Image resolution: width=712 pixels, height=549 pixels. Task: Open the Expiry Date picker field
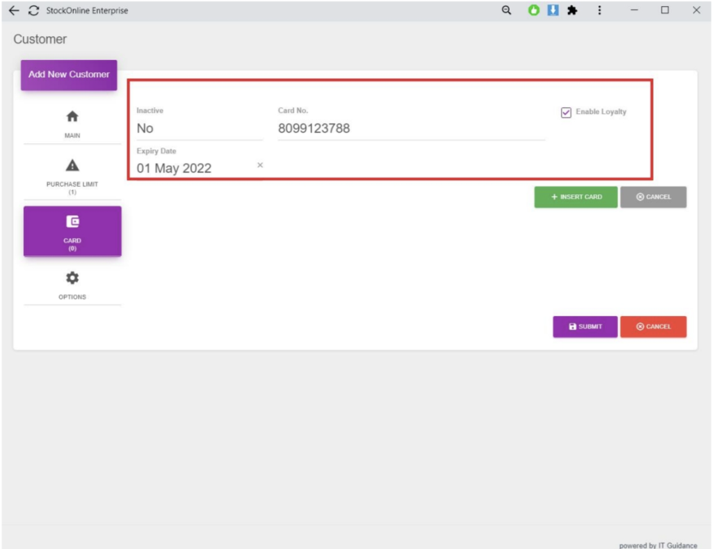193,168
